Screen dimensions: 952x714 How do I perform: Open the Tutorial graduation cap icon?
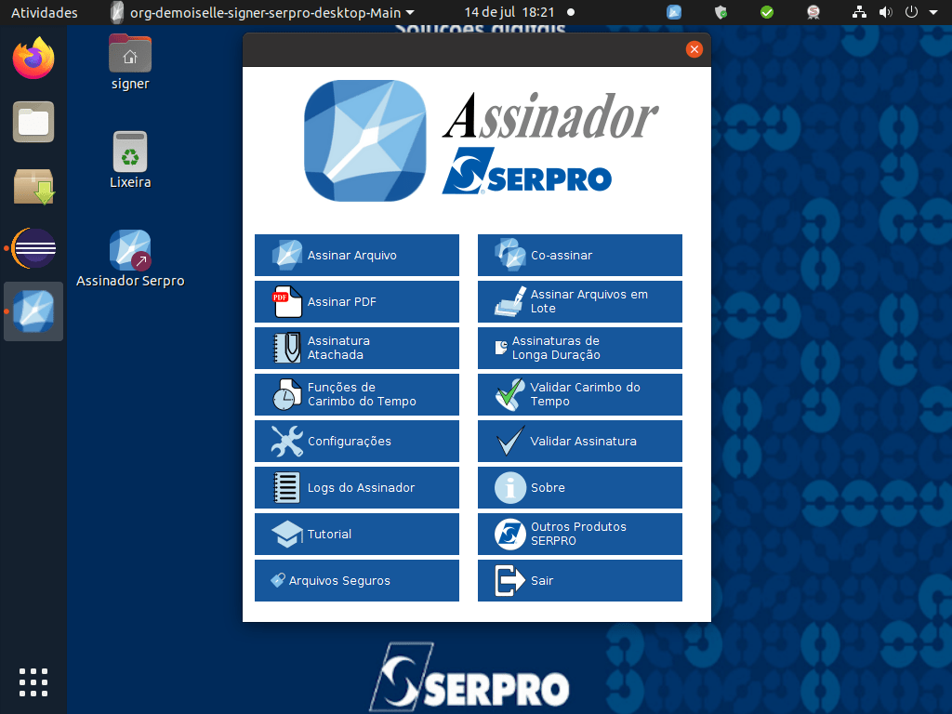(x=286, y=534)
